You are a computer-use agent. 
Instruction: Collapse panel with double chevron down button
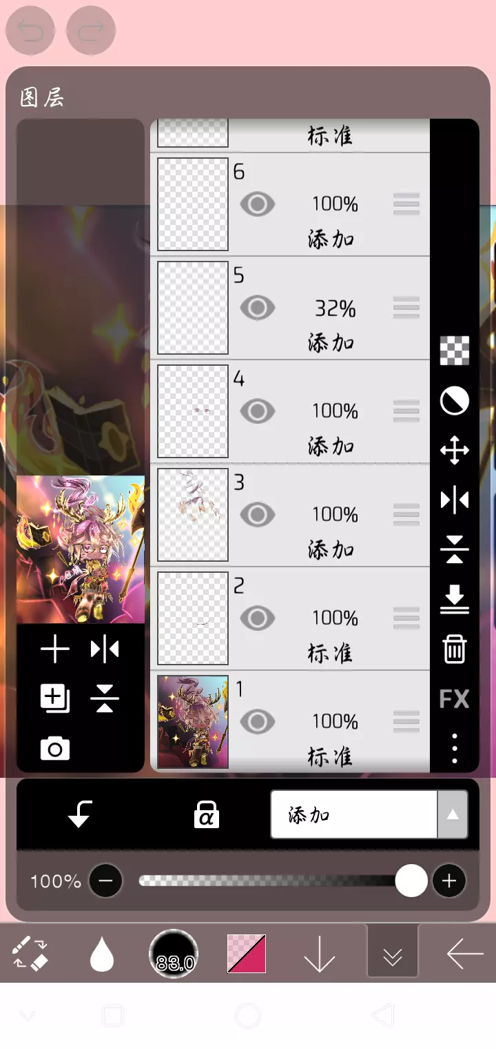pyautogui.click(x=393, y=956)
